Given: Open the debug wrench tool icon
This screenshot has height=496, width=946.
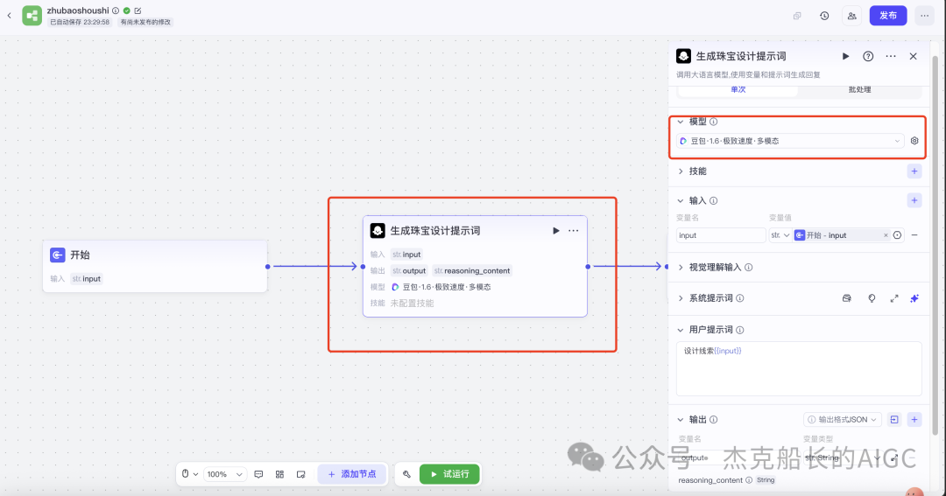Looking at the screenshot, I should (406, 474).
